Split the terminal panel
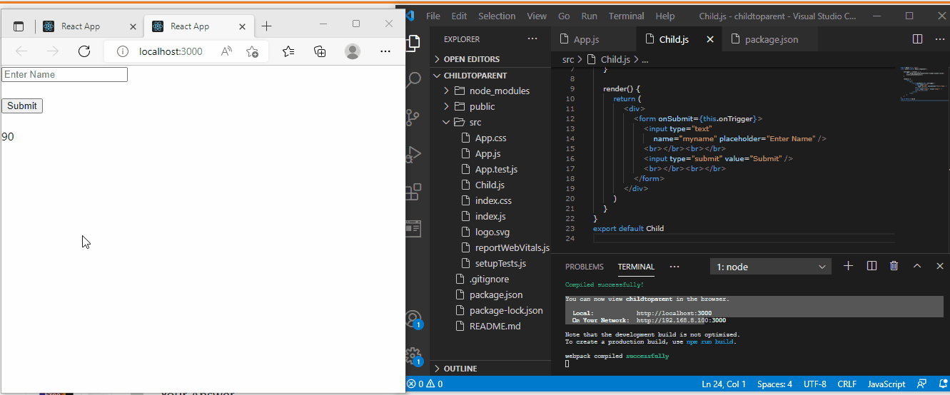This screenshot has width=950, height=395. (871, 266)
